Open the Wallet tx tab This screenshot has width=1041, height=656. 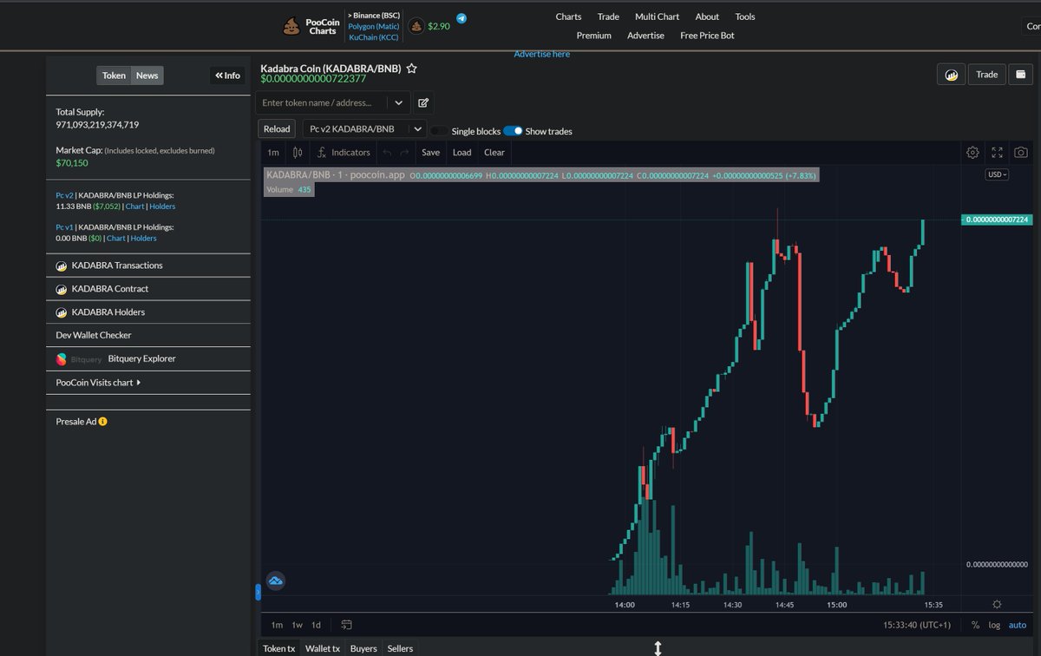tap(323, 648)
